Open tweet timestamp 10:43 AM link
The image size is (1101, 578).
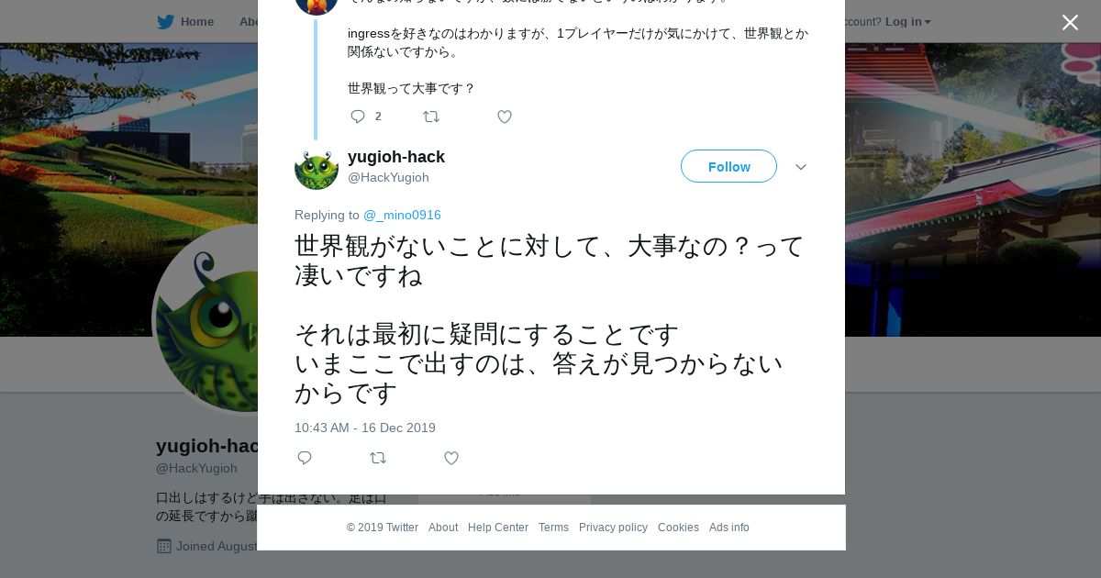[x=365, y=428]
